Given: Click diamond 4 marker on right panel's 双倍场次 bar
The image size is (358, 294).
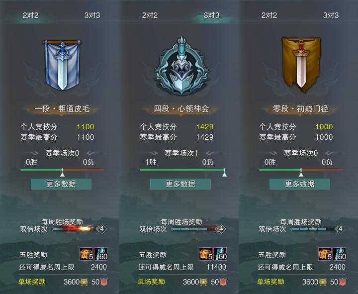Looking at the screenshot, I should 340,229.
